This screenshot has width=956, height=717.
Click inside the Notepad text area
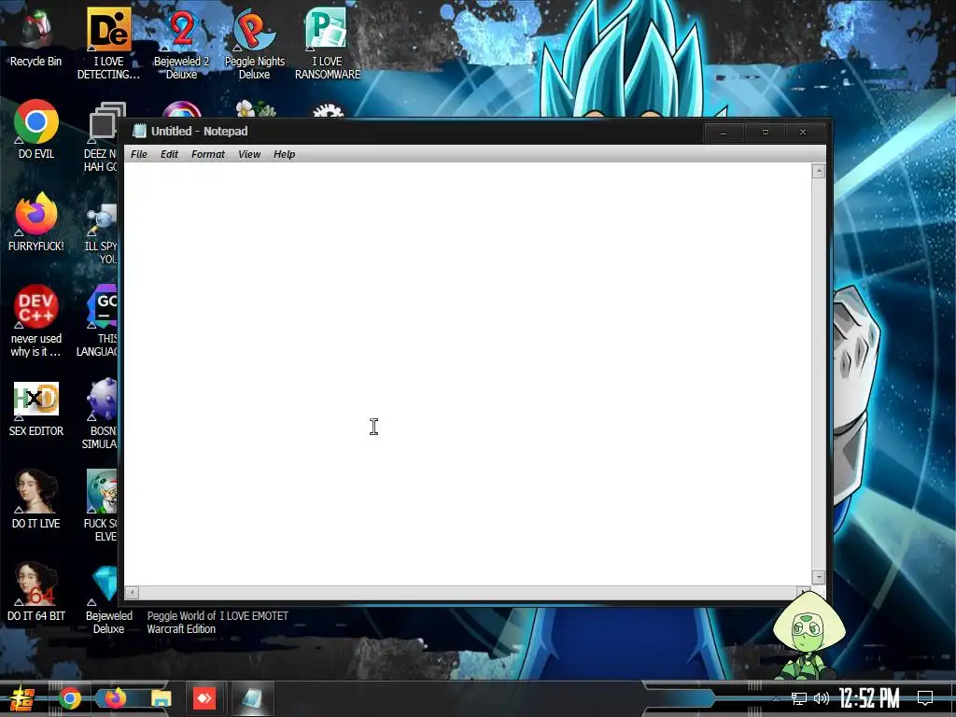click(x=468, y=373)
